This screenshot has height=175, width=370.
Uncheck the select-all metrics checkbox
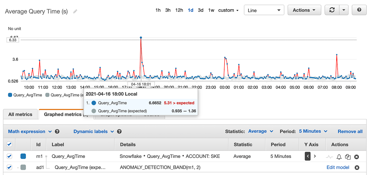pyautogui.click(x=9, y=144)
